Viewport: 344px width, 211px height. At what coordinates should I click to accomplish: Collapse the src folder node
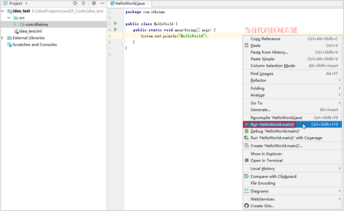coord(9,18)
